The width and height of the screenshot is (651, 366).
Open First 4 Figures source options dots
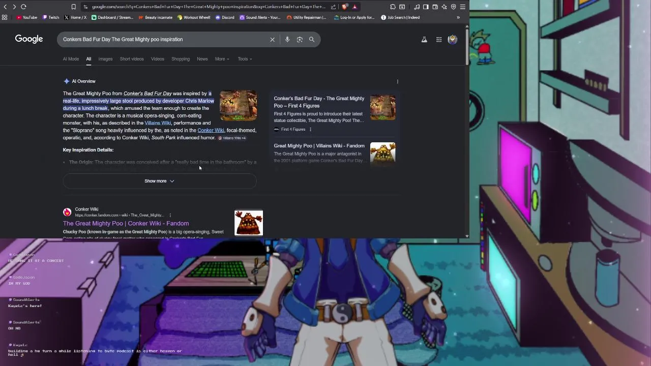pyautogui.click(x=310, y=130)
